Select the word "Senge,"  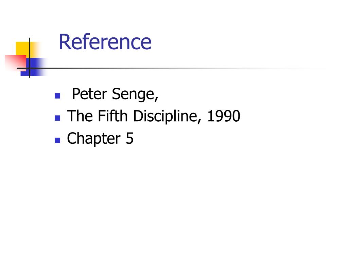point(135,95)
